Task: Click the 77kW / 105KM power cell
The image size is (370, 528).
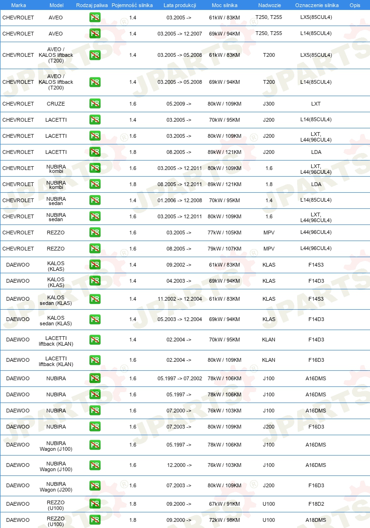Action: point(224,233)
